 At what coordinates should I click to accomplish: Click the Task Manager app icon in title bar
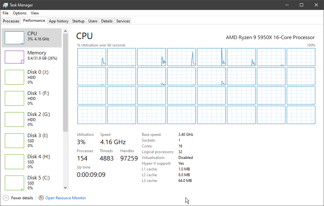pyautogui.click(x=5, y=5)
